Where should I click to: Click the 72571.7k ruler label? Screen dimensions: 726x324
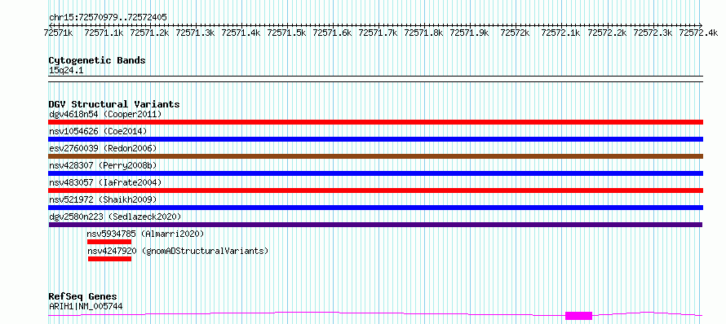378,33
